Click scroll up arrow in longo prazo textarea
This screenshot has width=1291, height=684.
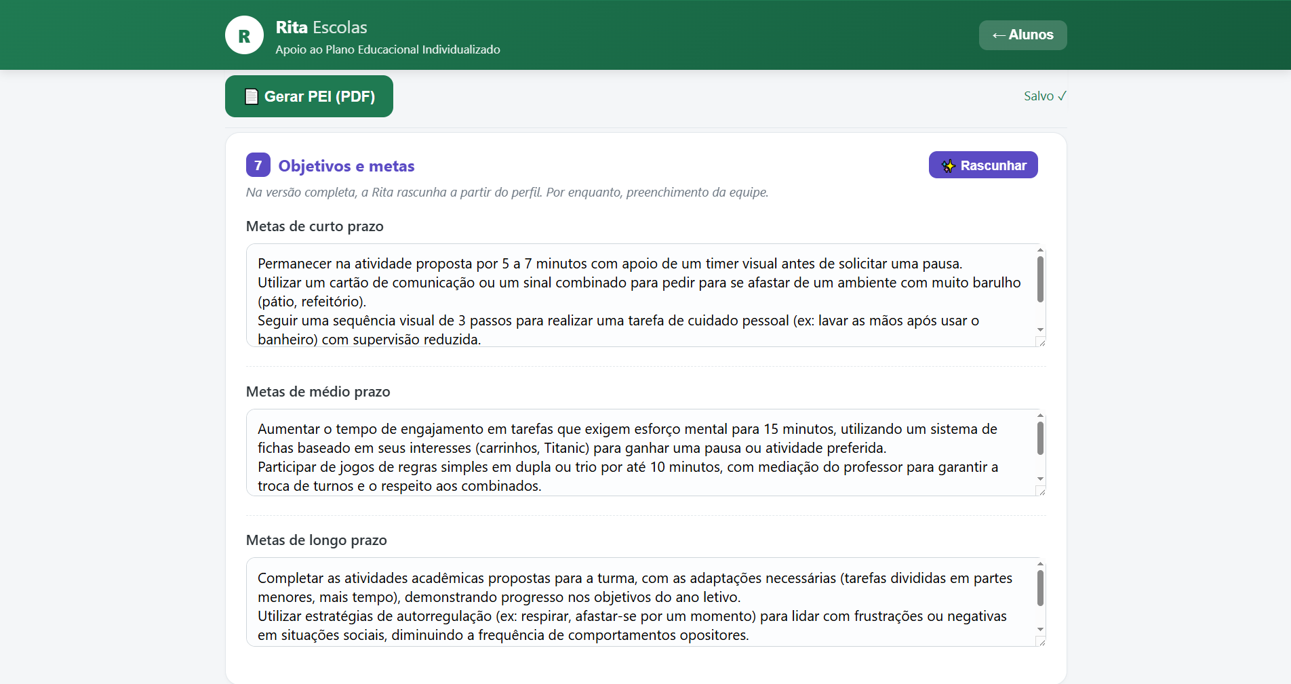click(x=1040, y=564)
